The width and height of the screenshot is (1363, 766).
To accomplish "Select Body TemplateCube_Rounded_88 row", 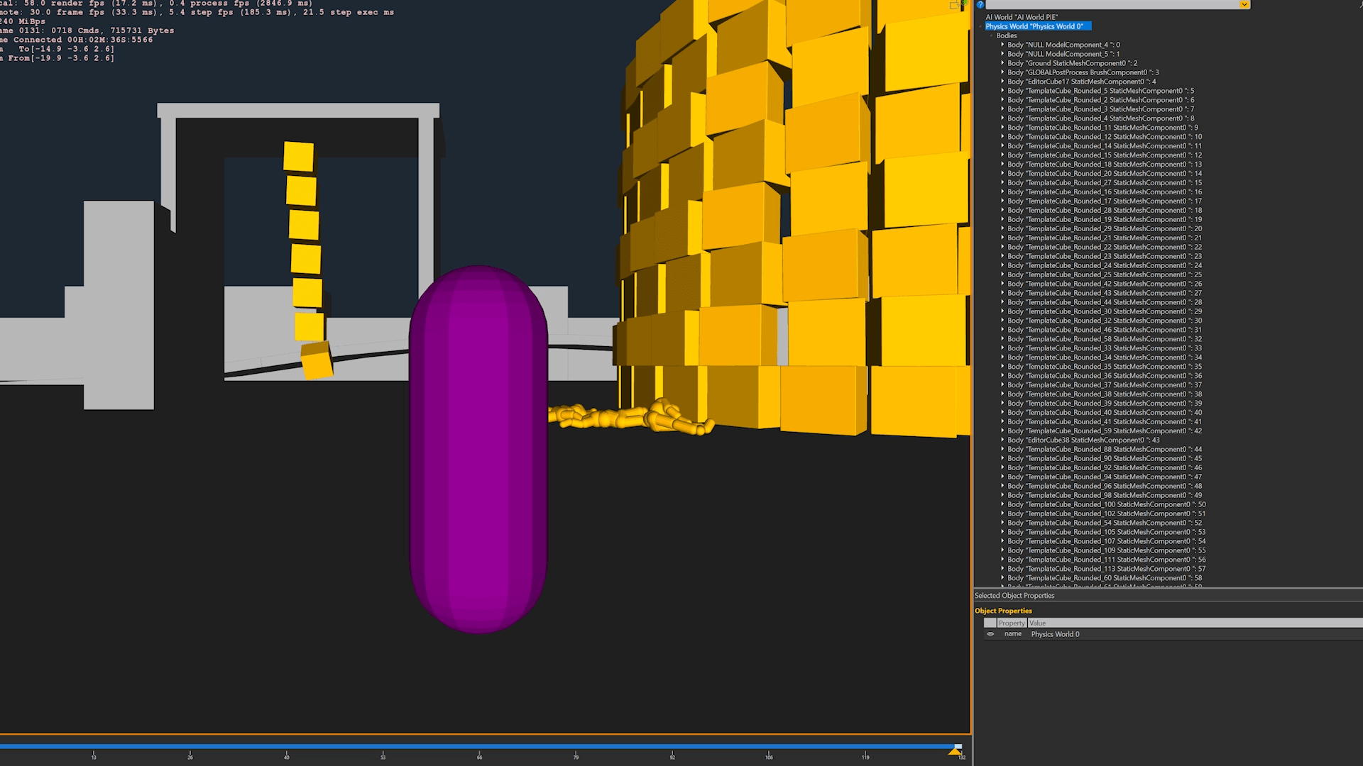I will click(x=1105, y=449).
